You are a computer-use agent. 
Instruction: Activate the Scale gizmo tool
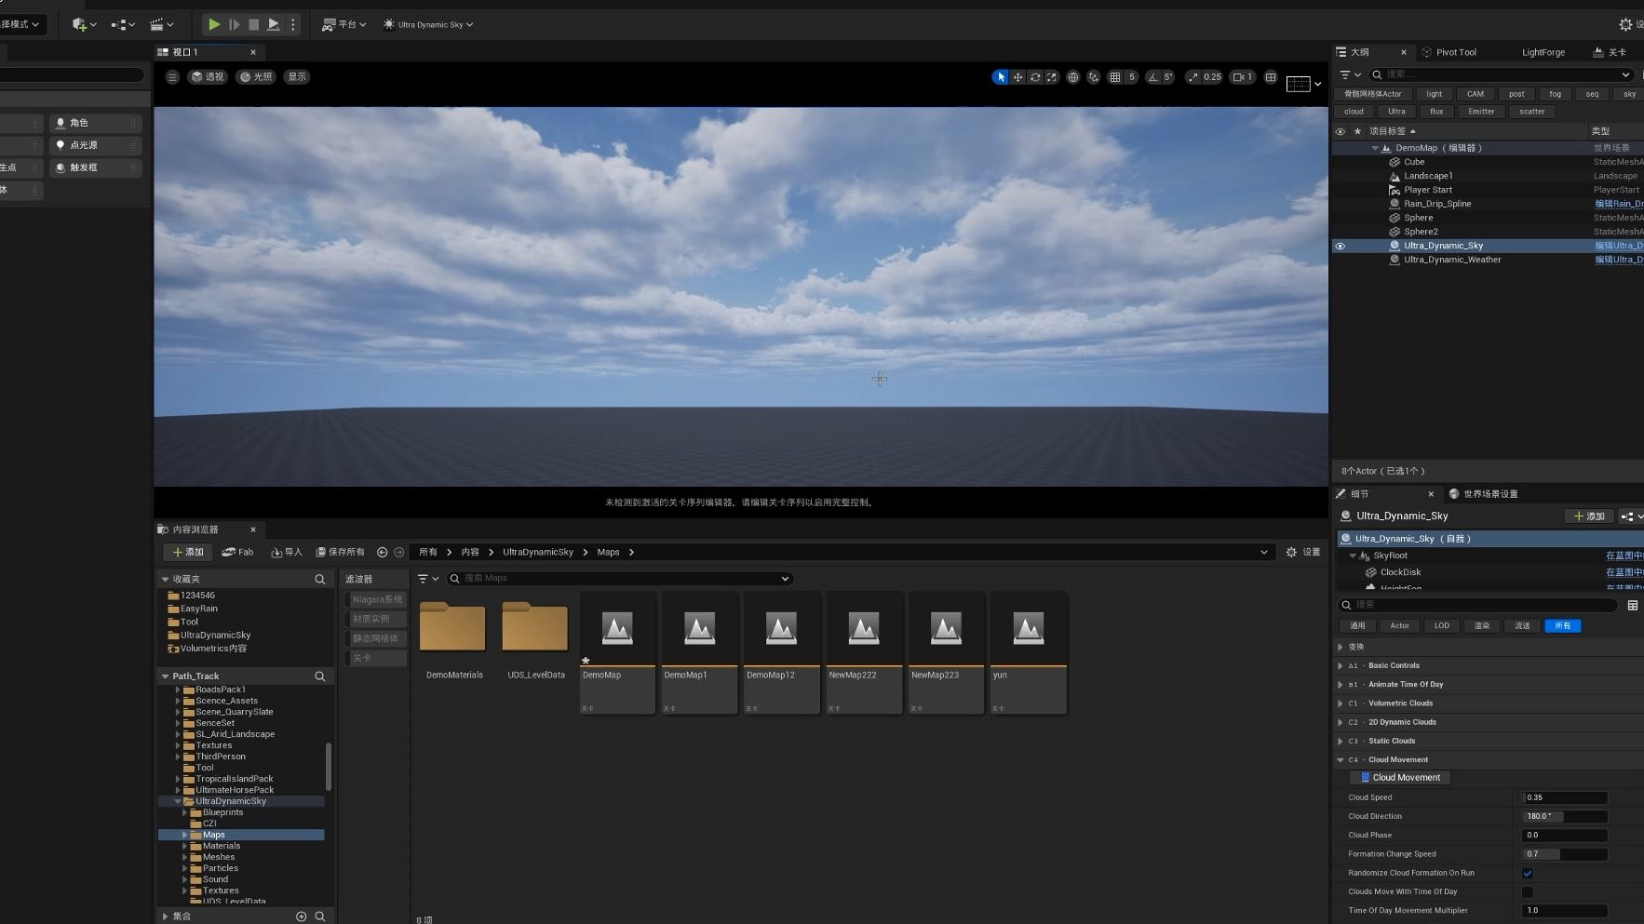coord(1052,77)
